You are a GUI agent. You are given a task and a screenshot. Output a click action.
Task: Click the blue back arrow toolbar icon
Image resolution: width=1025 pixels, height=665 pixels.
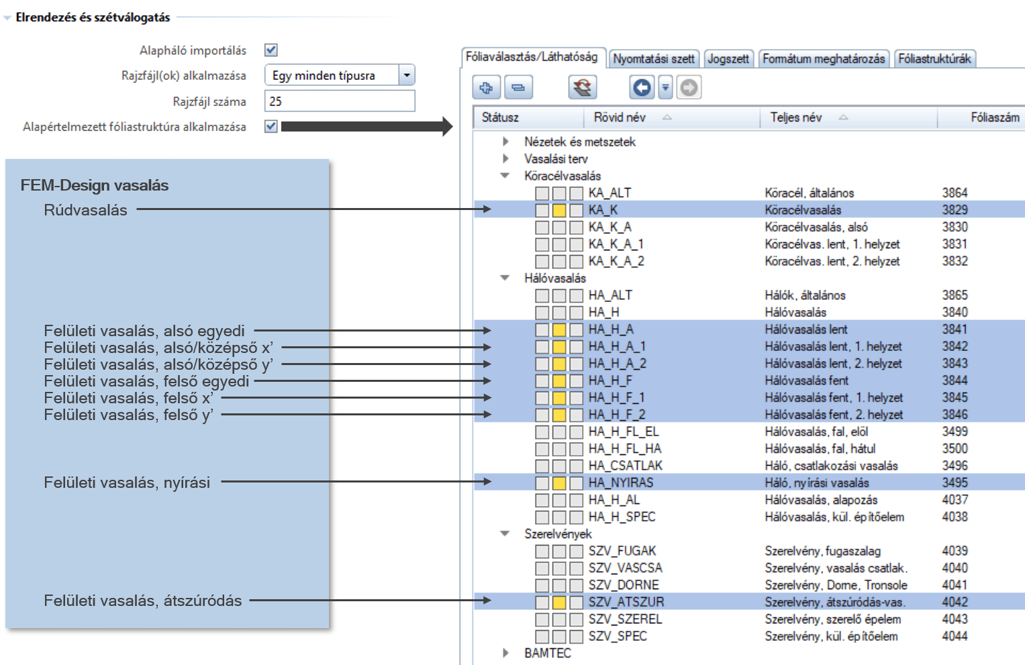pos(643,87)
